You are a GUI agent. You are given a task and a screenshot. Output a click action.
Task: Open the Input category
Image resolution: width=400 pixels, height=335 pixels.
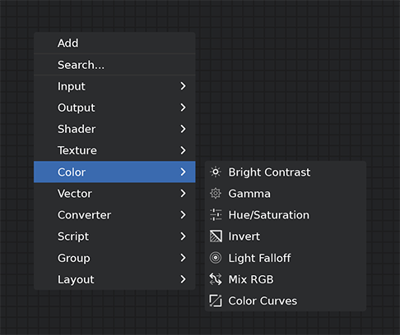click(x=114, y=86)
